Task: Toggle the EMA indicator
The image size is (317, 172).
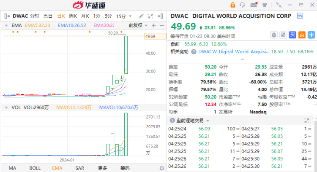Action: (x=57, y=168)
